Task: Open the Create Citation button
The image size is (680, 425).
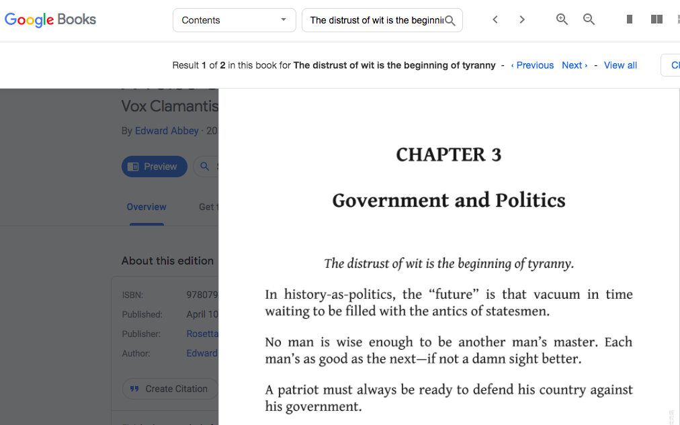Action: pos(170,389)
